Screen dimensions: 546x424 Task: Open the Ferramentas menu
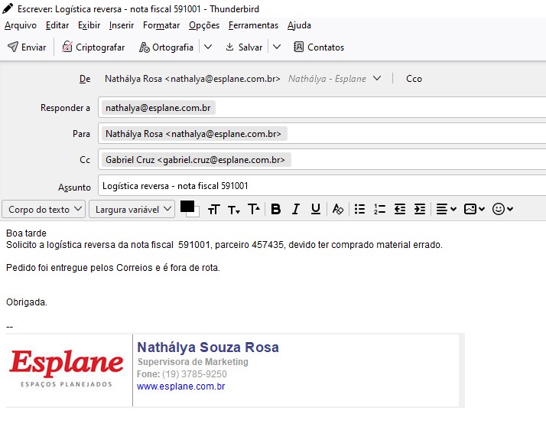click(x=253, y=25)
